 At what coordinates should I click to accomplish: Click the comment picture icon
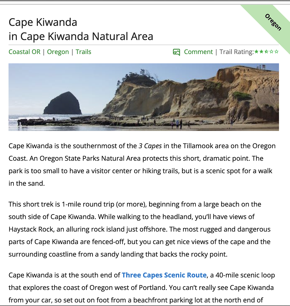pos(176,52)
